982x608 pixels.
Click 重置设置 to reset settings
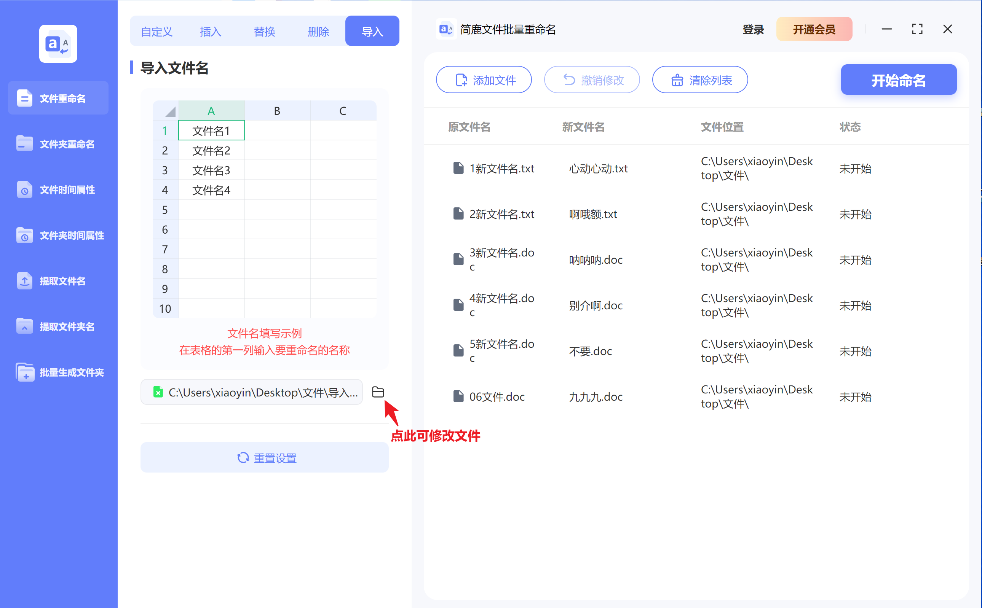[x=264, y=458]
